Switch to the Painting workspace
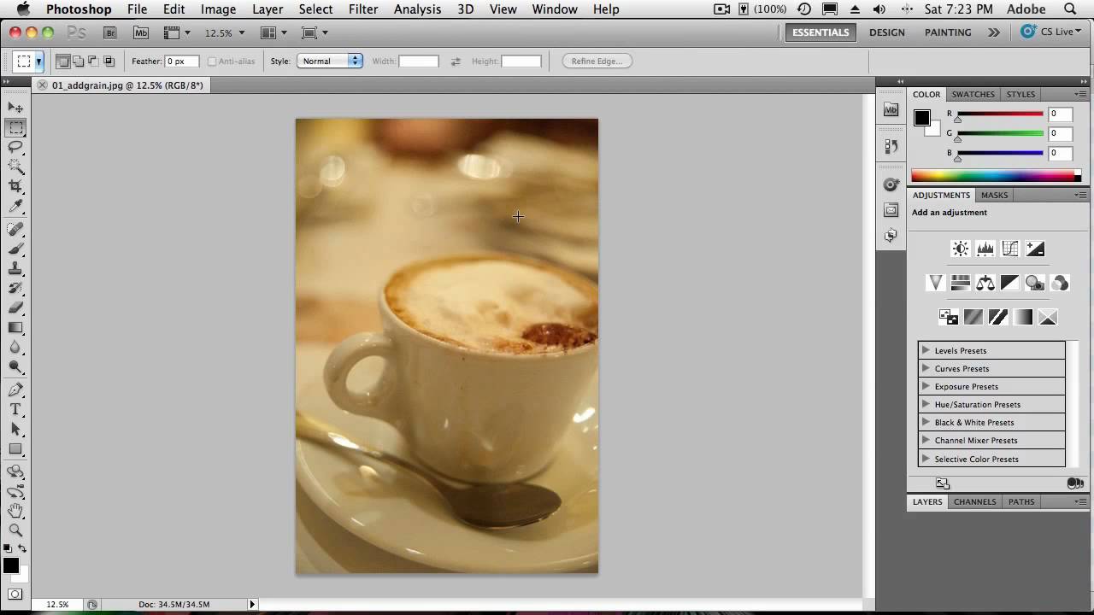The width and height of the screenshot is (1094, 615). click(948, 32)
